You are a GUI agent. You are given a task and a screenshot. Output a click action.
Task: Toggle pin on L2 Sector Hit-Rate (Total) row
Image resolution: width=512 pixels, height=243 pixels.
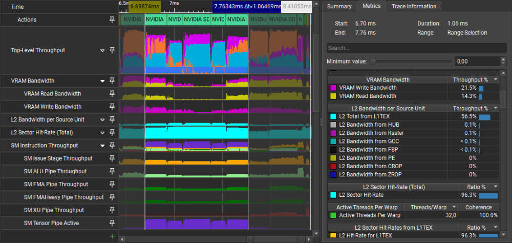pos(112,132)
